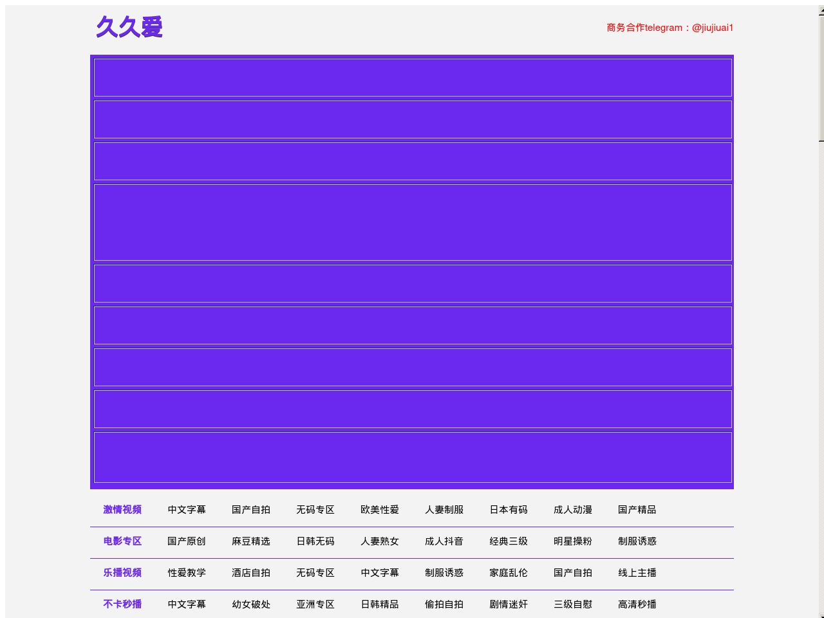
Task: Open 中文字幕 in the 乐播视频 row
Action: [380, 572]
